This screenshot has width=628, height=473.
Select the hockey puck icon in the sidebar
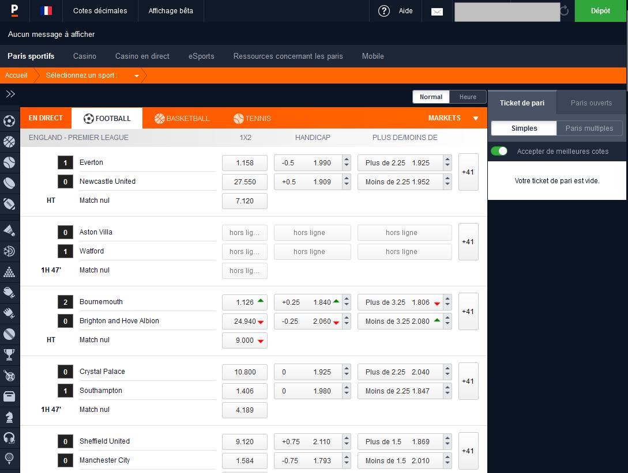9,183
